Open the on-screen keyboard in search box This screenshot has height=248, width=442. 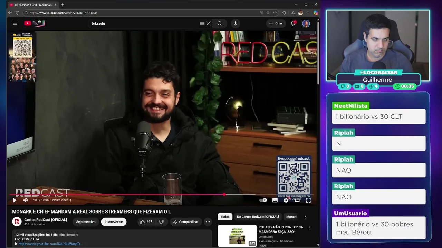[202, 23]
